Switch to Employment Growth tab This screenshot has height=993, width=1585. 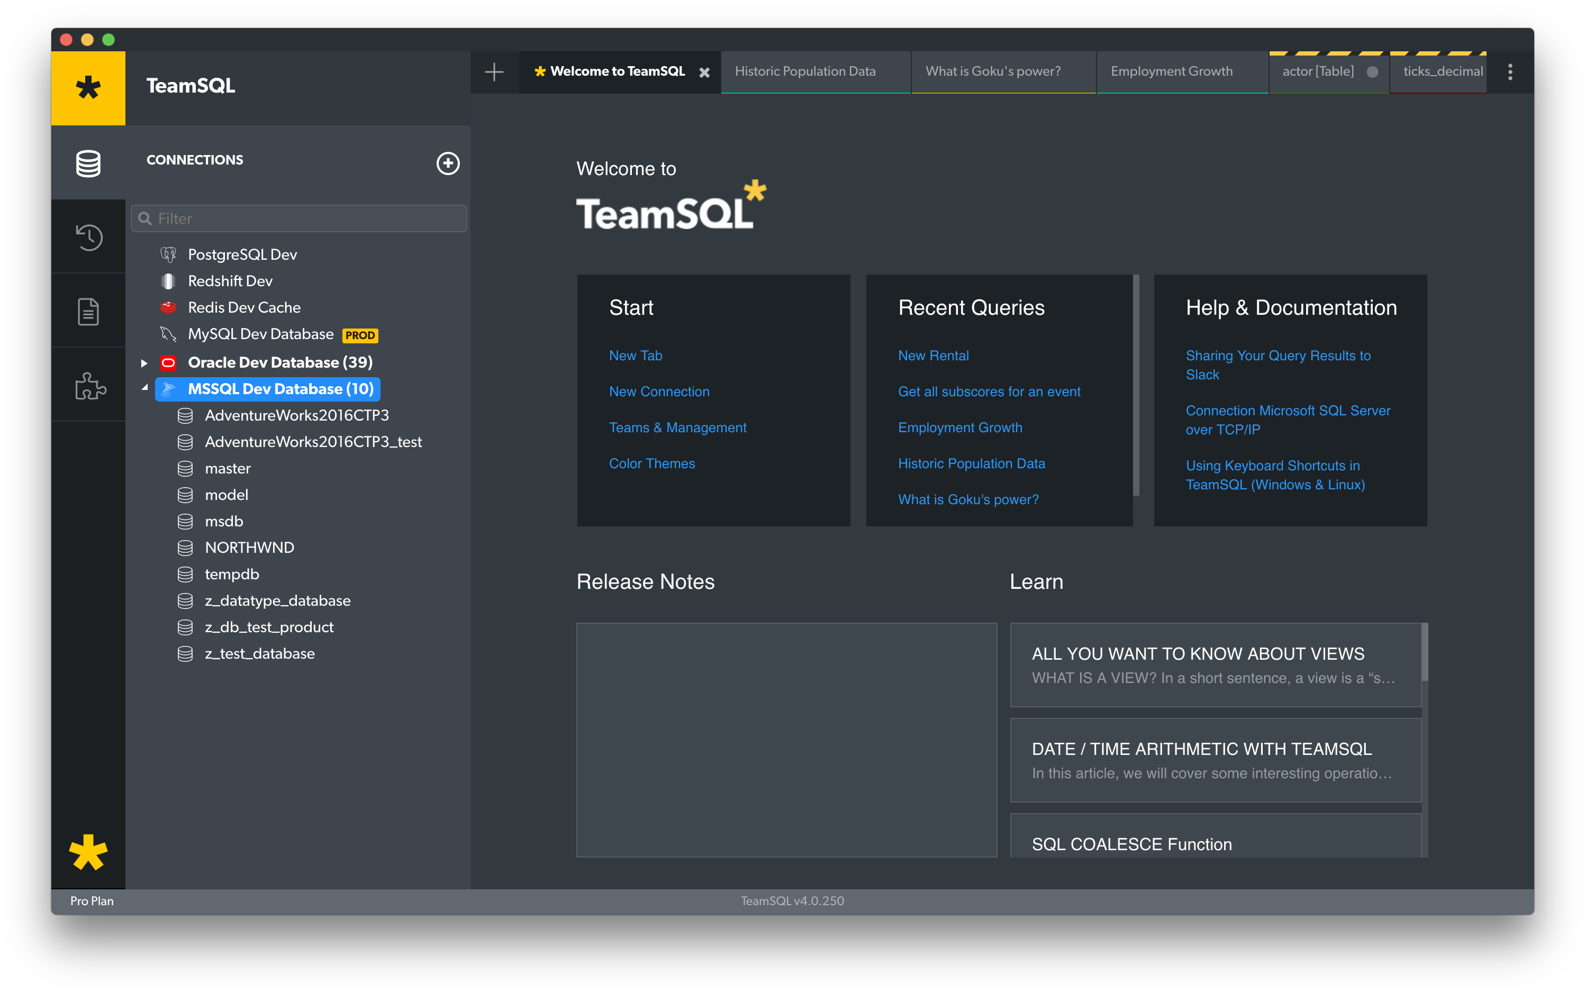pyautogui.click(x=1182, y=71)
